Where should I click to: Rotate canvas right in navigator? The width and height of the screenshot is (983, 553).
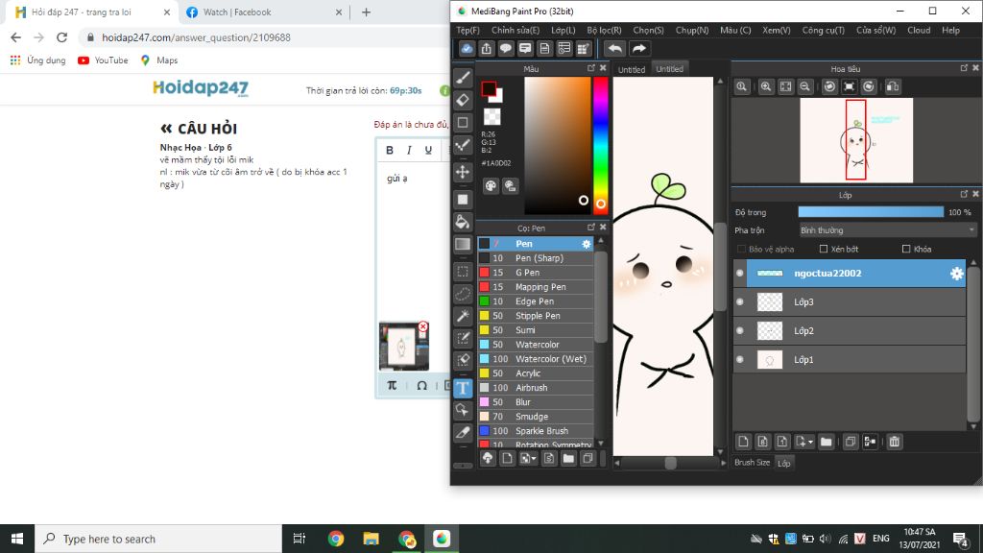pos(868,86)
